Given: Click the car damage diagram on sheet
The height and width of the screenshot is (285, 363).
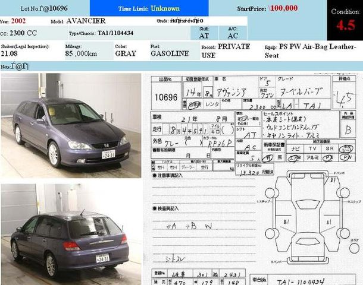Looking at the screenshot, I should 308,217.
